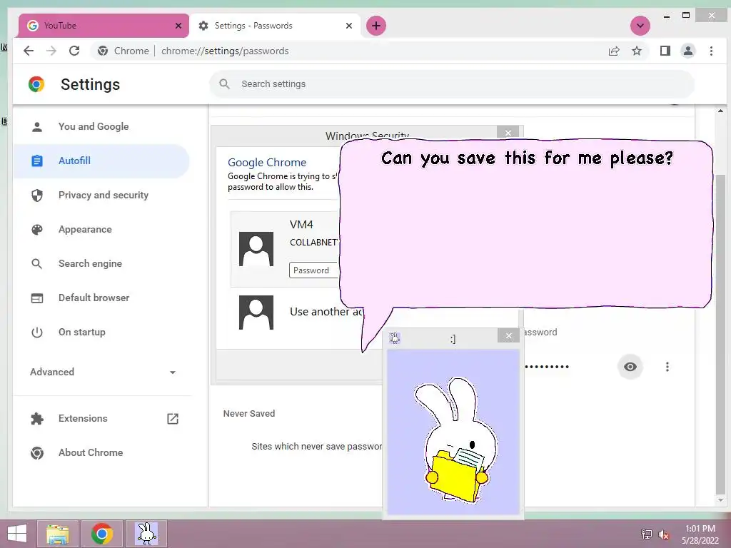This screenshot has height=548, width=731.
Task: Close the Windows Security dialog
Action: point(508,133)
